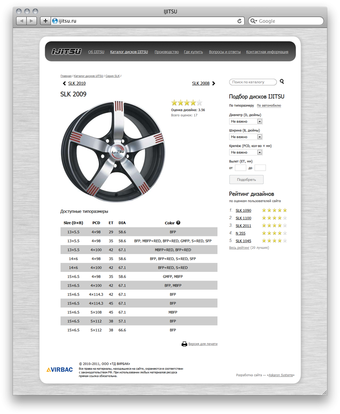This screenshot has width=340, height=414.
Task: Click the 'GMFP, MBFP' color cell
Action: point(173,277)
